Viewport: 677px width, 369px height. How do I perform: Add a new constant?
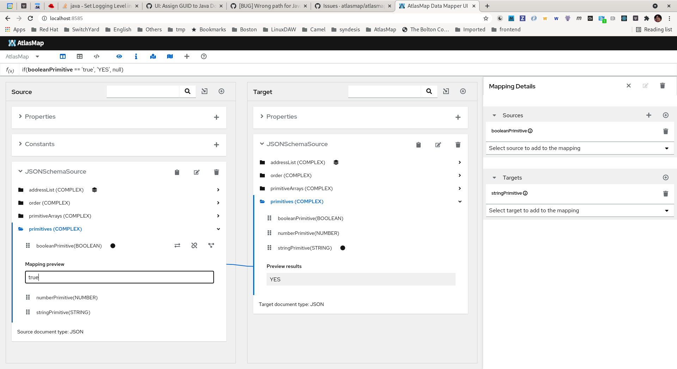[x=216, y=145]
